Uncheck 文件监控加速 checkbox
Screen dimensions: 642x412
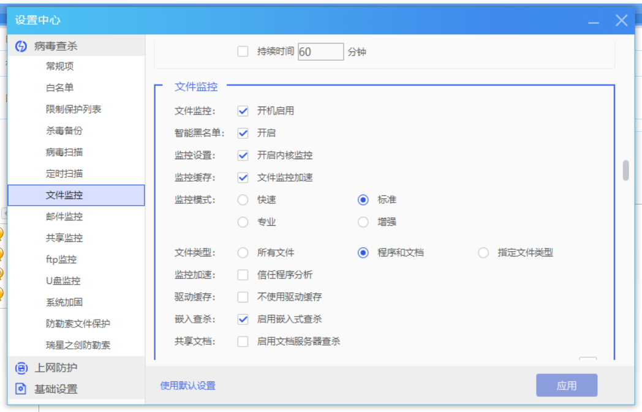point(243,178)
